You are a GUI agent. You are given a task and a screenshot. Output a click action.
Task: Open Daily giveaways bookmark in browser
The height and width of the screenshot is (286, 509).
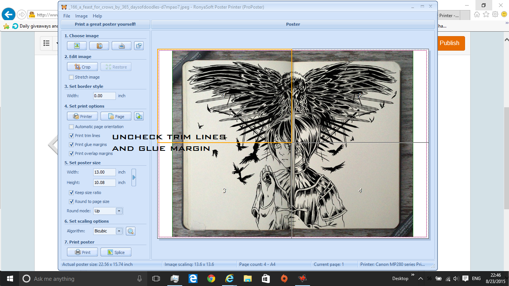[35, 26]
